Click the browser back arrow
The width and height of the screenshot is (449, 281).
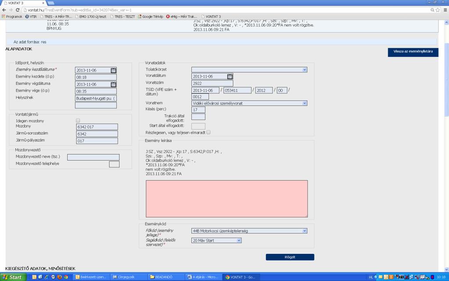[x=4, y=10]
